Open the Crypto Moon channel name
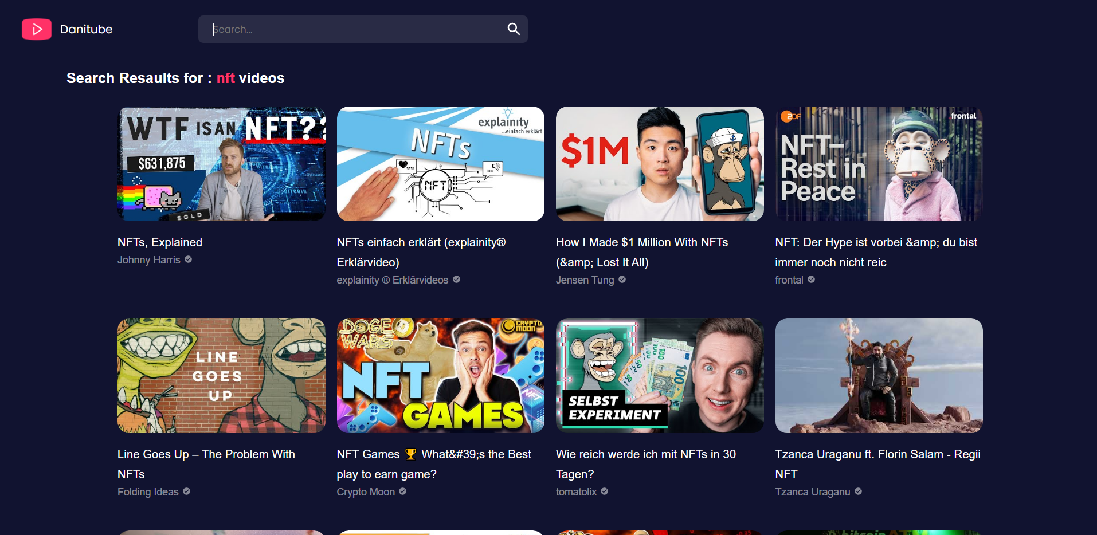Viewport: 1097px width, 535px height. pyautogui.click(x=366, y=492)
